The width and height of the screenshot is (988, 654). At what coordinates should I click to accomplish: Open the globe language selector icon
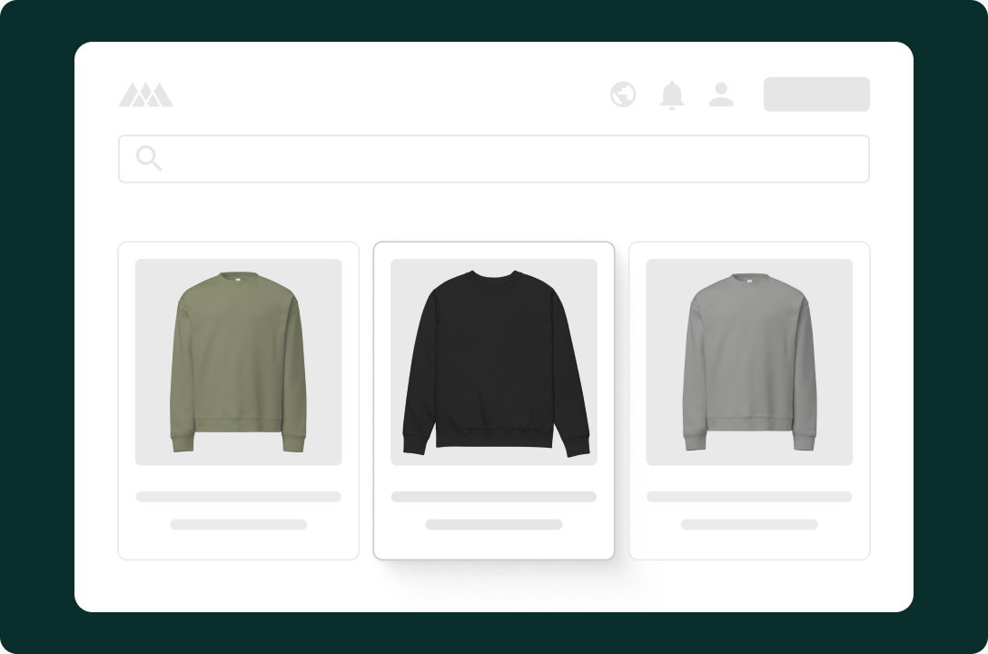coord(623,94)
